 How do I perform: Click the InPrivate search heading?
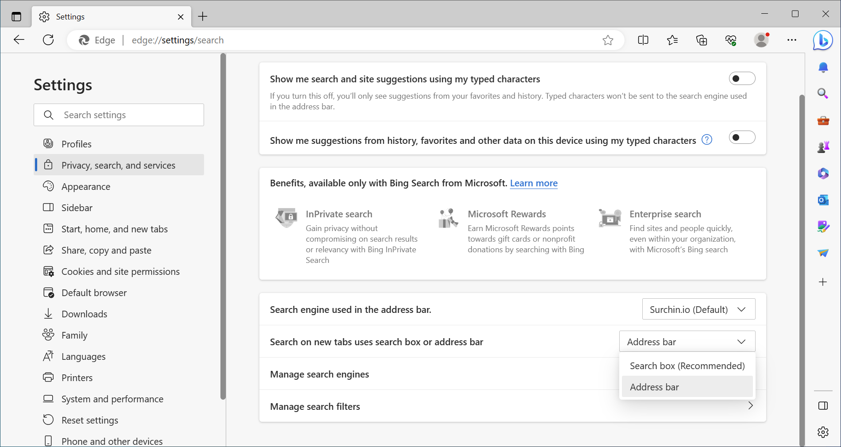[x=339, y=214]
